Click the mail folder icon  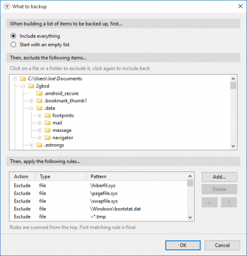pos(48,123)
